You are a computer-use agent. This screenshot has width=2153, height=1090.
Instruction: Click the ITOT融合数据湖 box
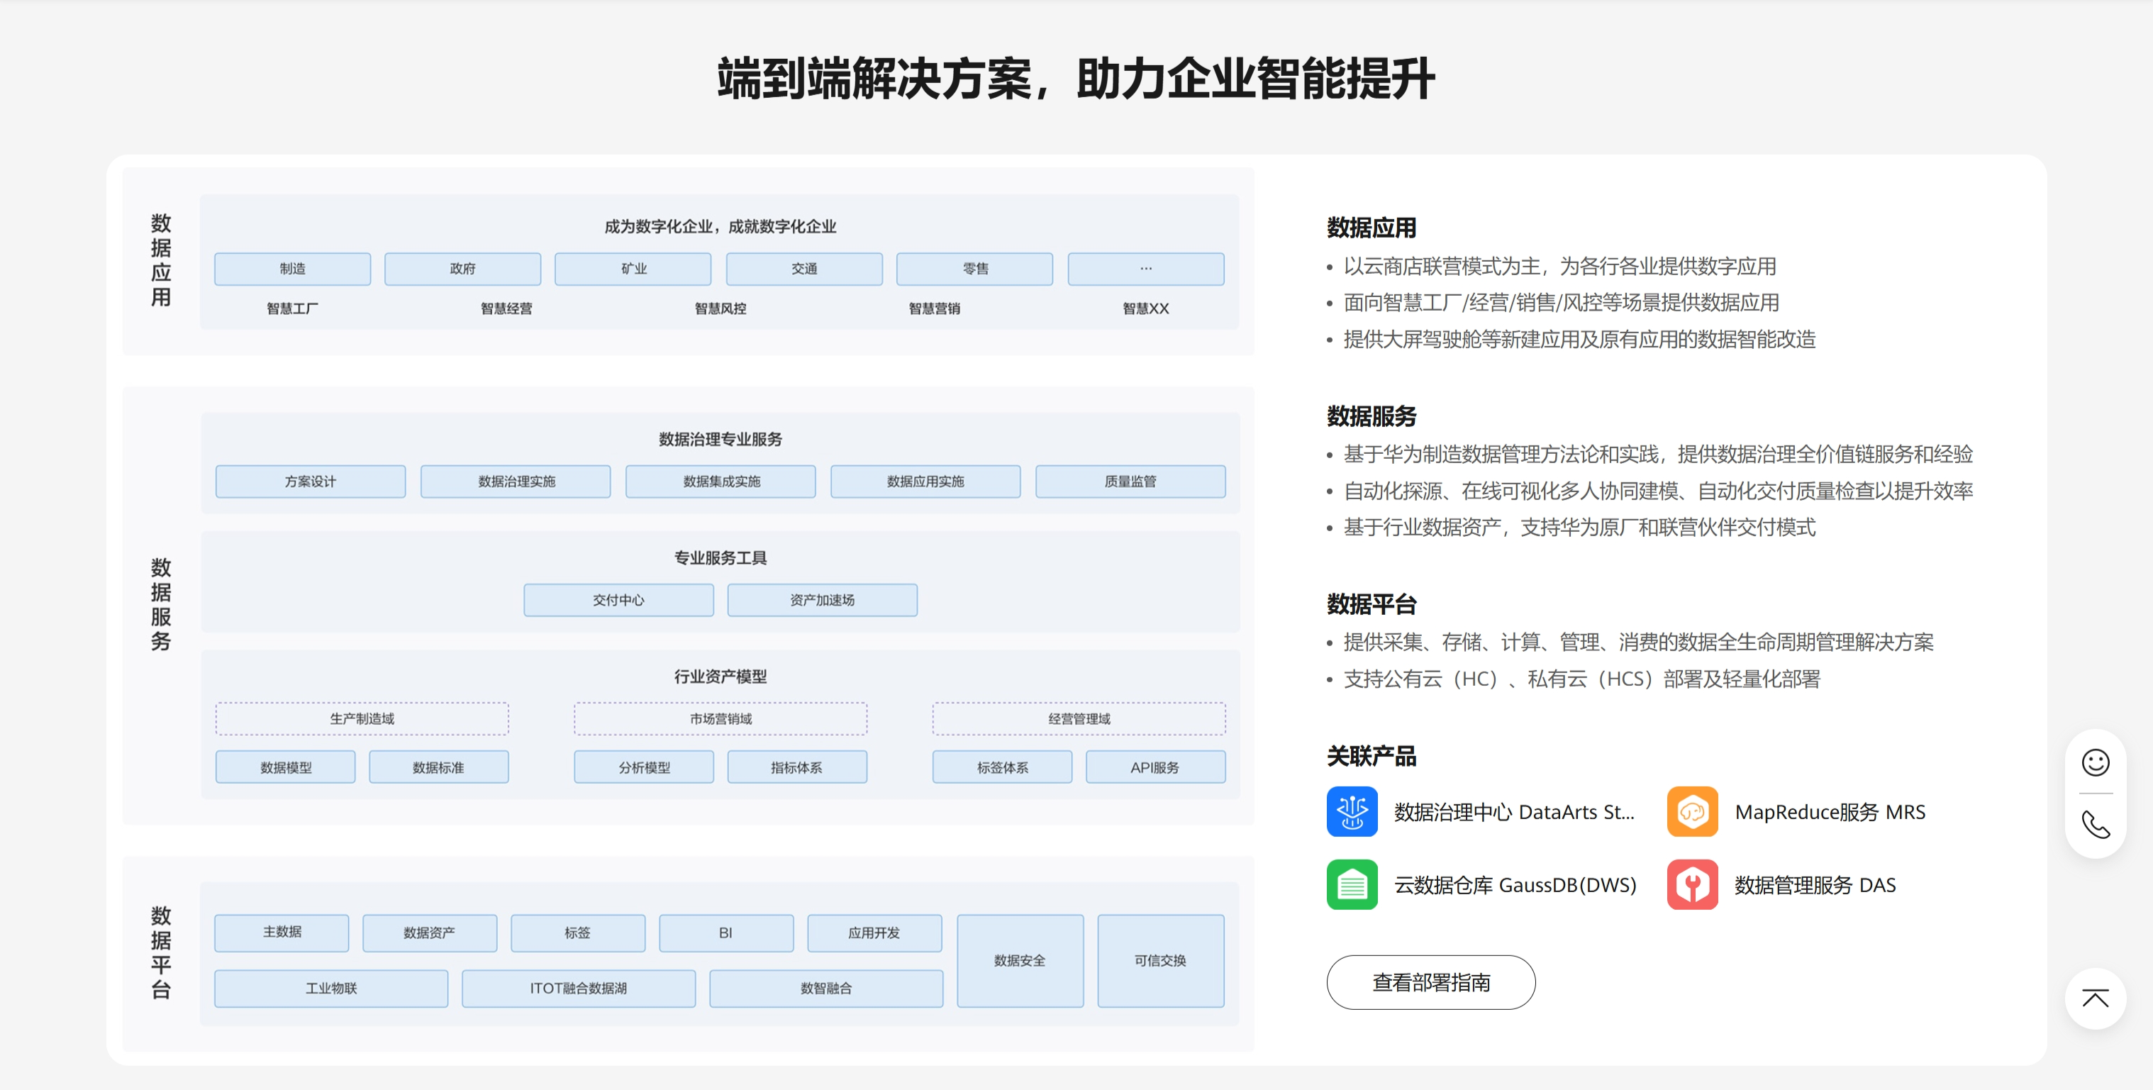pos(579,988)
